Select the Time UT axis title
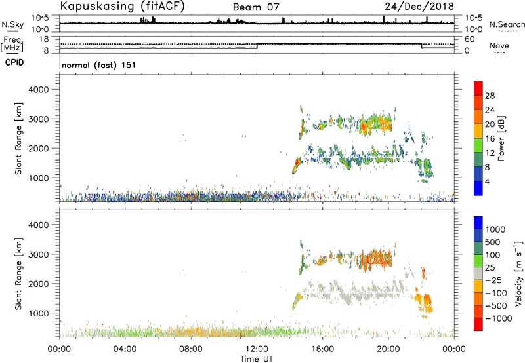 (x=257, y=359)
